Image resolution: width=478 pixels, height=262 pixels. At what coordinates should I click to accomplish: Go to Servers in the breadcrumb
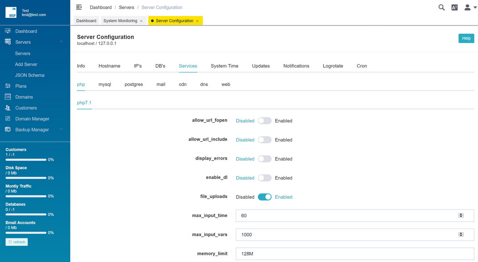(127, 8)
